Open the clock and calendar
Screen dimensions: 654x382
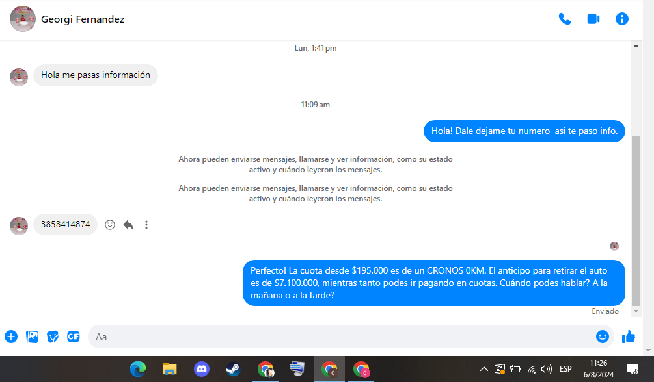click(599, 369)
